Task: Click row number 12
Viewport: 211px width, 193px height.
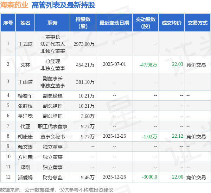Action: (8, 177)
